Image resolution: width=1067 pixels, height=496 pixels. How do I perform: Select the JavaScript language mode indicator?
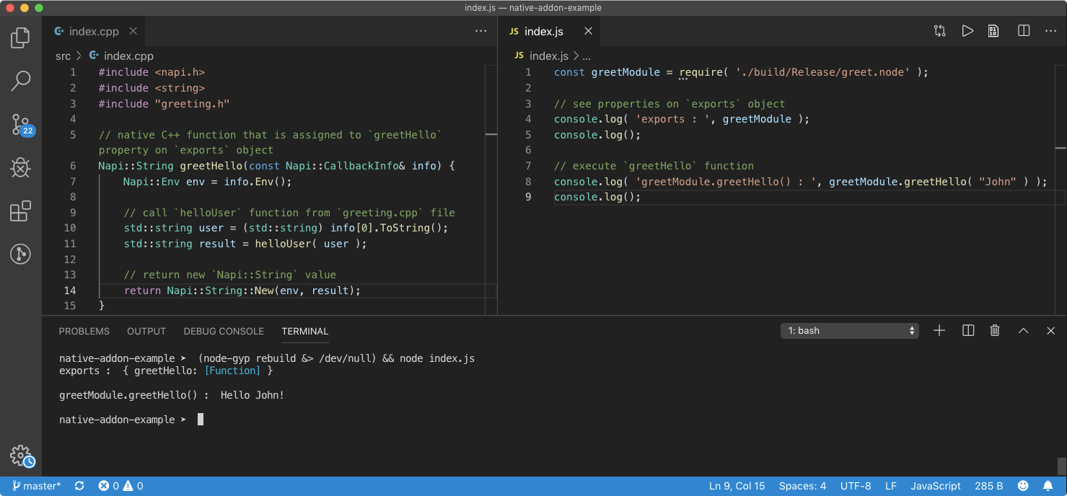click(x=935, y=486)
